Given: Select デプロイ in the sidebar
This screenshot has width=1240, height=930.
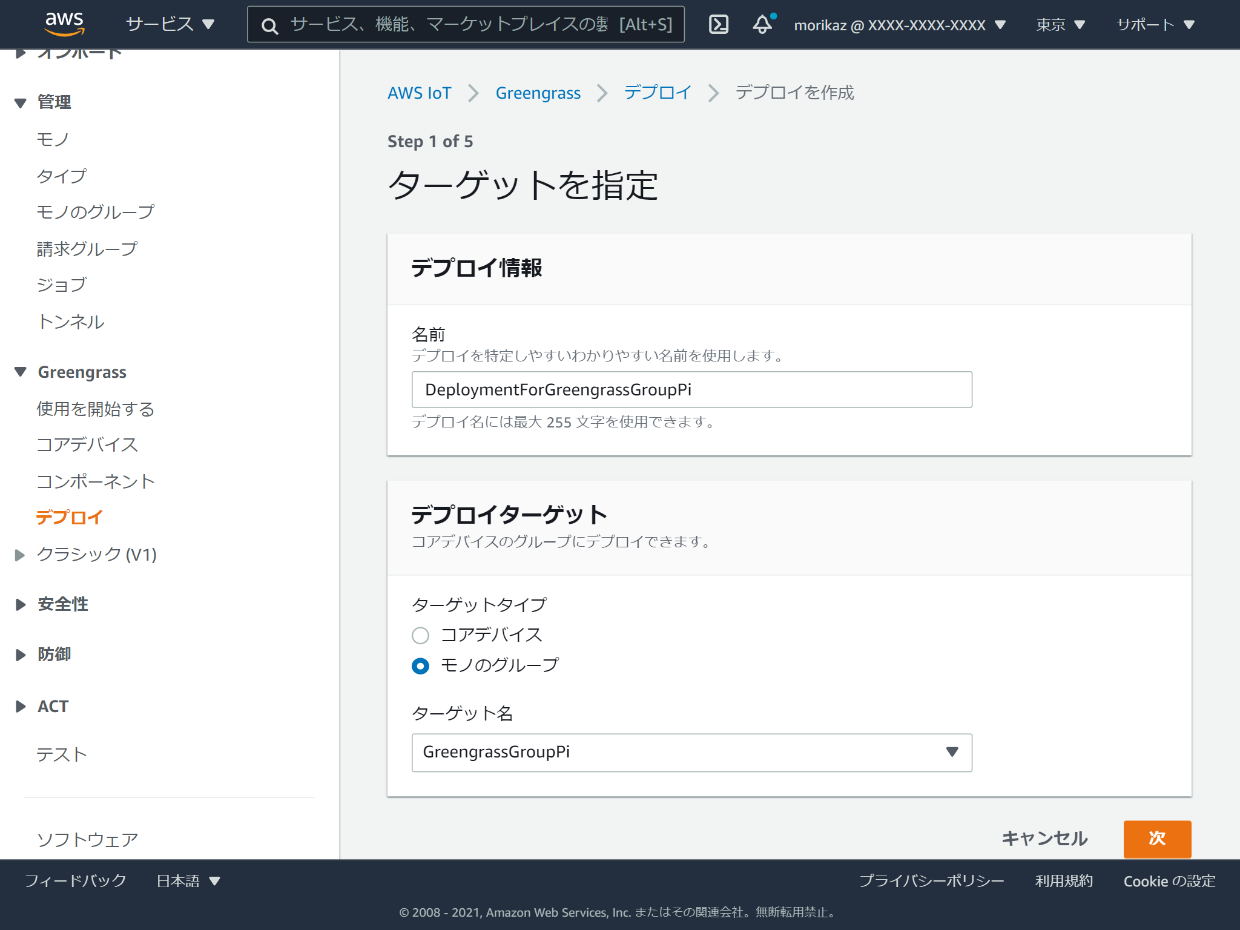Looking at the screenshot, I should pos(70,517).
